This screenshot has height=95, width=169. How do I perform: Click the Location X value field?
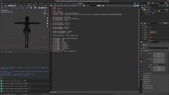[159, 53]
